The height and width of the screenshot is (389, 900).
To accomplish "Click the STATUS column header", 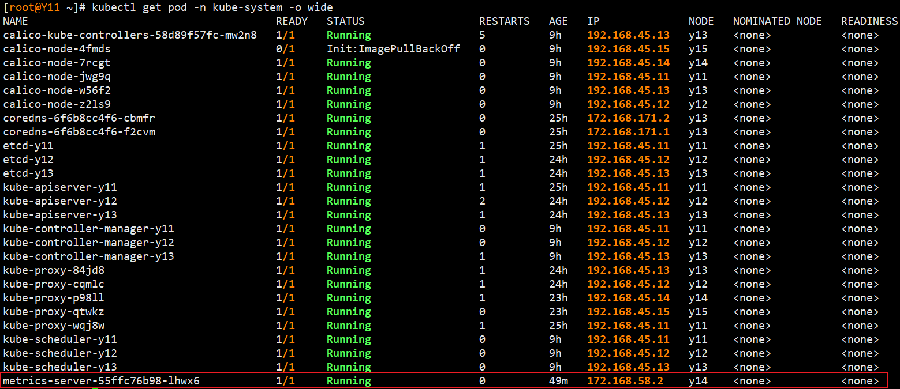I will tap(345, 21).
